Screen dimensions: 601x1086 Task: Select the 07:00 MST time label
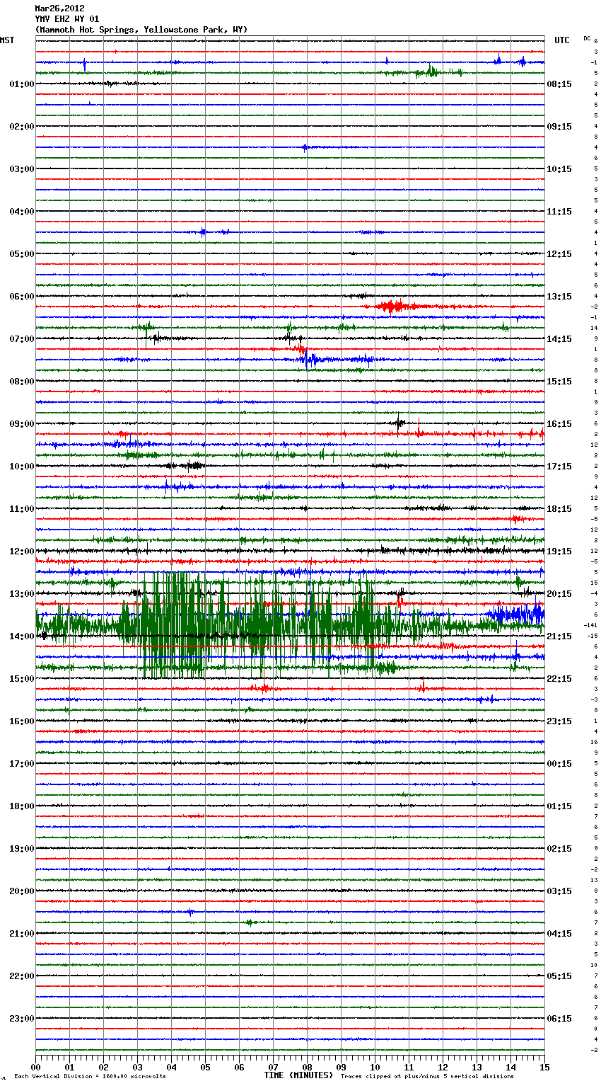point(21,339)
